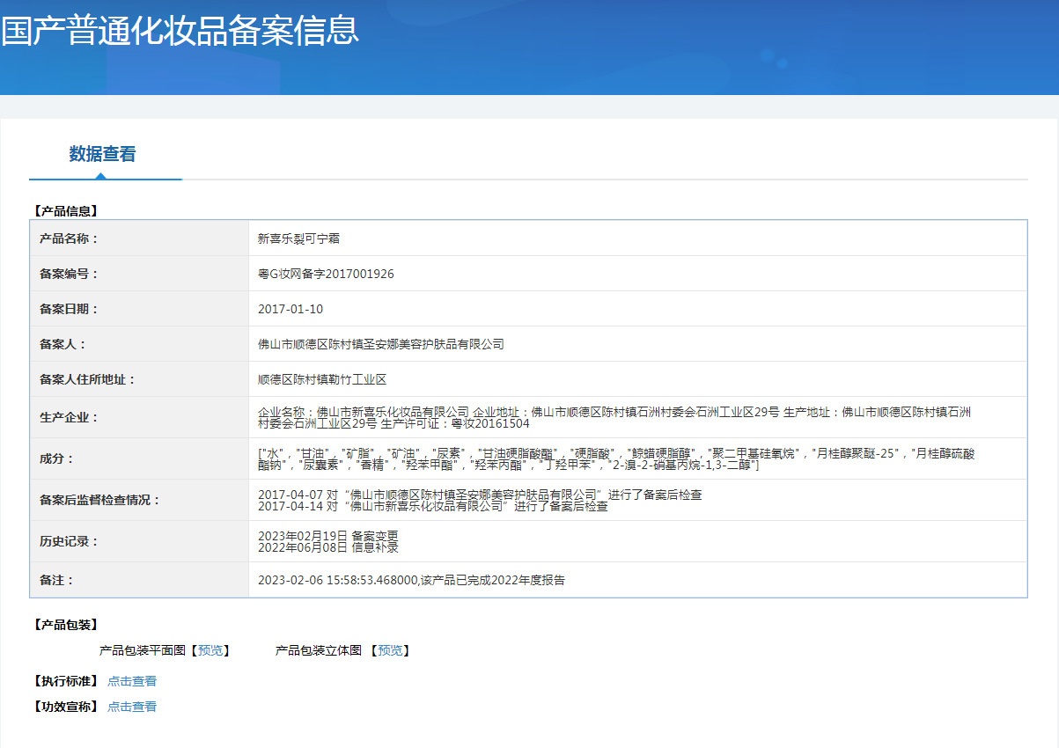The height and width of the screenshot is (748, 1059).
Task: Click the 【执行标准】 label
Action: click(65, 681)
